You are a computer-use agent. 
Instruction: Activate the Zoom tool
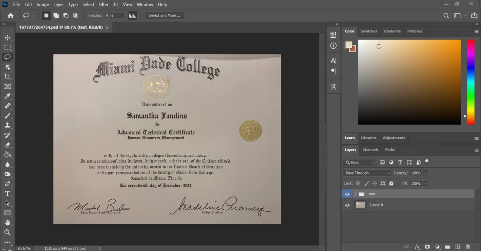(7, 232)
